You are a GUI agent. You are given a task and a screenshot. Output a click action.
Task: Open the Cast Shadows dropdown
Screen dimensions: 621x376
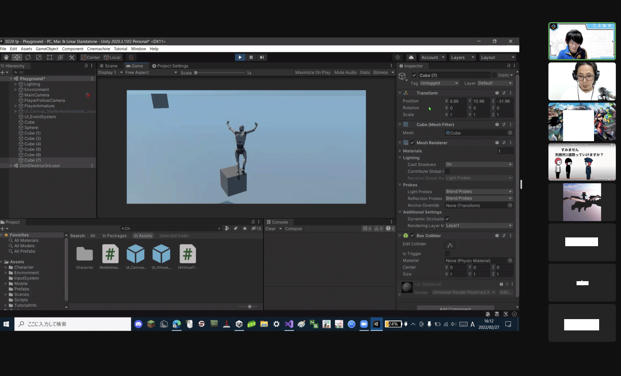point(479,164)
